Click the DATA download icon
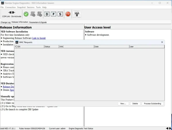The image size is (172, 130). point(77,14)
